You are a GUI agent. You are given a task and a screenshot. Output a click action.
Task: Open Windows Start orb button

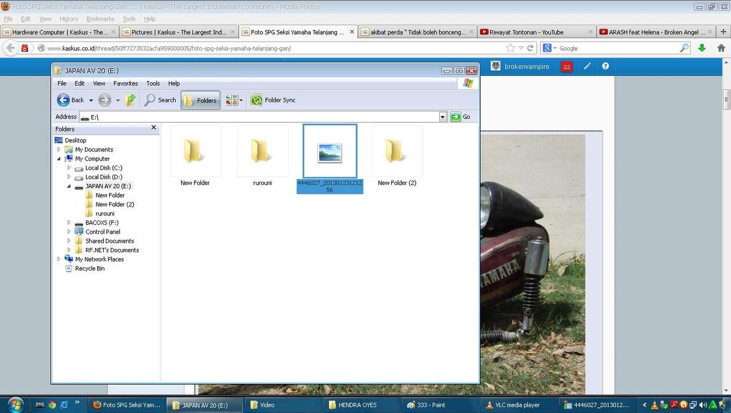[15, 404]
